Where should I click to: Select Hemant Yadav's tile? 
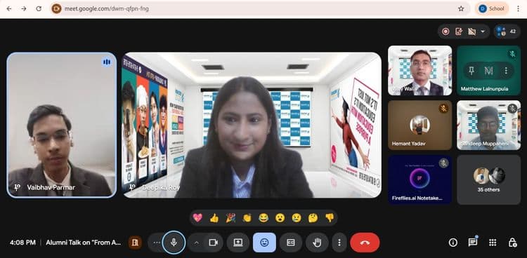pos(419,125)
